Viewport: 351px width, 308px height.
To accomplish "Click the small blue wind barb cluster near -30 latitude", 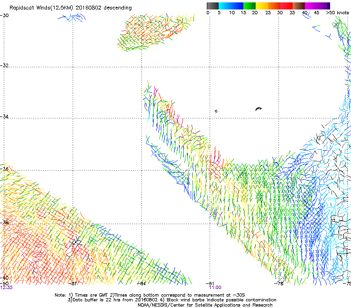I will [72, 18].
